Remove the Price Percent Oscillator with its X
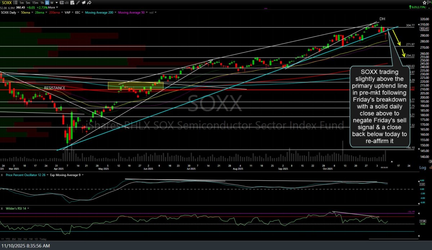This screenshot has width=432, height=250. click(2, 175)
